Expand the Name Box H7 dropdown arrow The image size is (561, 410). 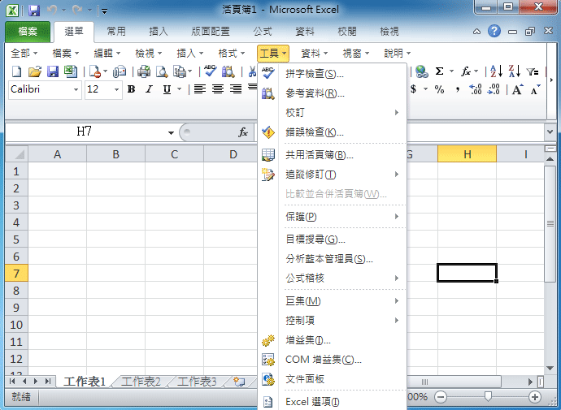coord(171,133)
